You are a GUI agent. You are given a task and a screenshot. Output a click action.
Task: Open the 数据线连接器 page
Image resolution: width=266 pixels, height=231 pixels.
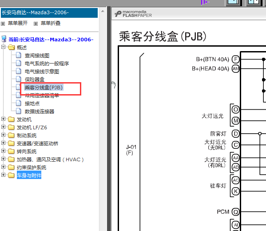pos(40,112)
